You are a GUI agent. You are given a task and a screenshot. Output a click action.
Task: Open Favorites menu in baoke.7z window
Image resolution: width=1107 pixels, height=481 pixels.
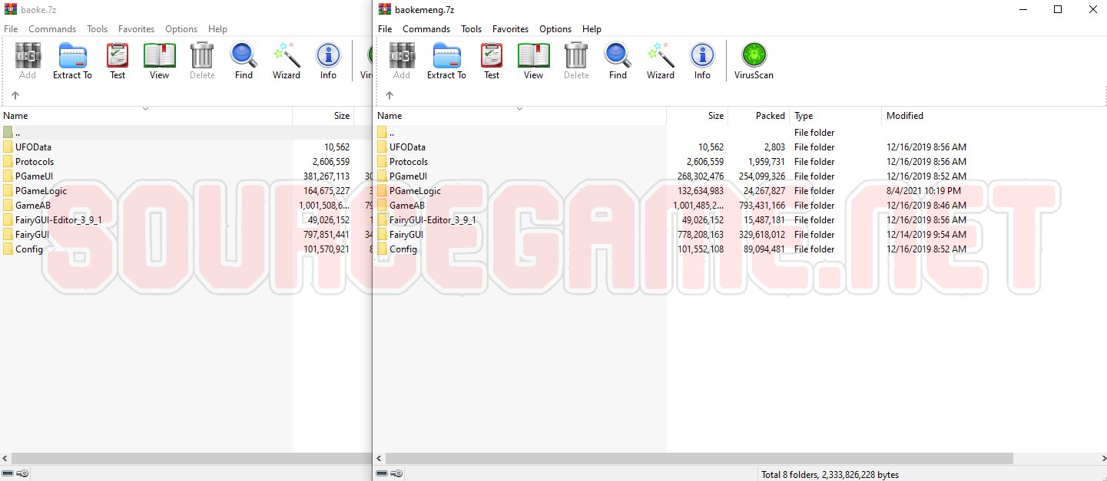pos(136,29)
